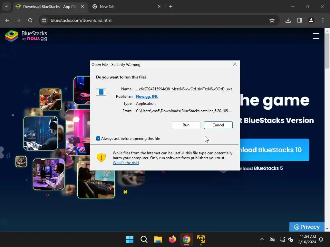Go back to previous page in Chrome
Screen dimensions: 330x247
7,20
